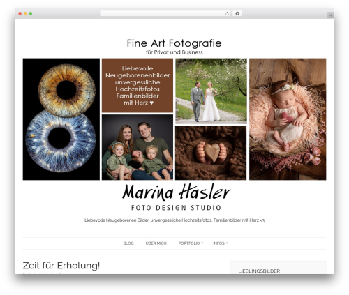Image resolution: width=349 pixels, height=295 pixels.
Task: Click the baby feet with heart photo
Action: tap(211, 153)
